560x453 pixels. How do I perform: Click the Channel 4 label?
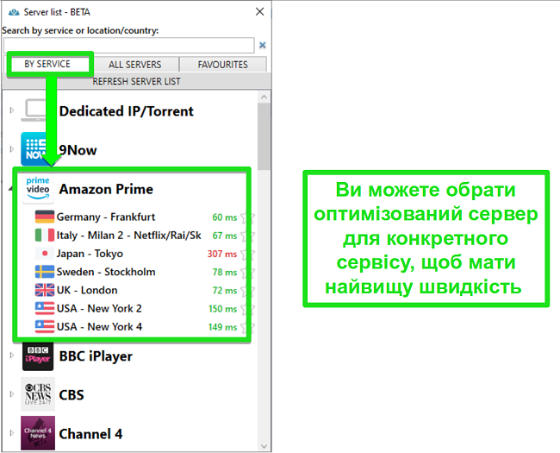(x=90, y=434)
